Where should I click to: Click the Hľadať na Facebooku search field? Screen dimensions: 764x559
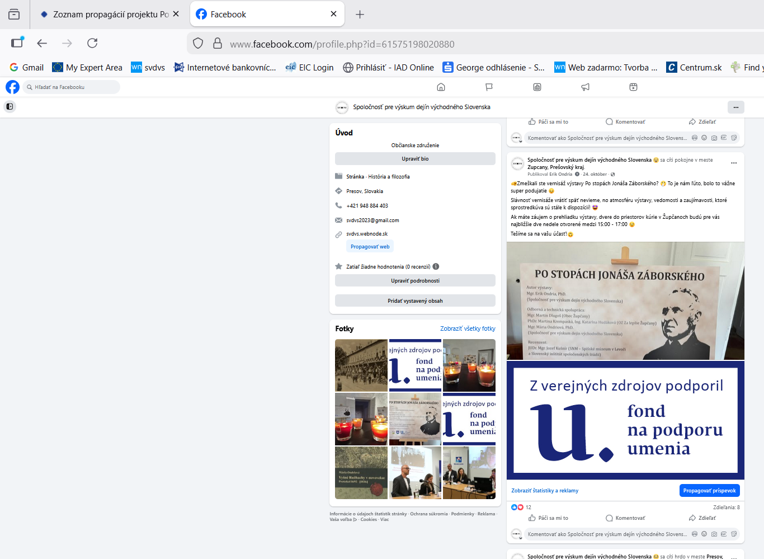coord(71,87)
